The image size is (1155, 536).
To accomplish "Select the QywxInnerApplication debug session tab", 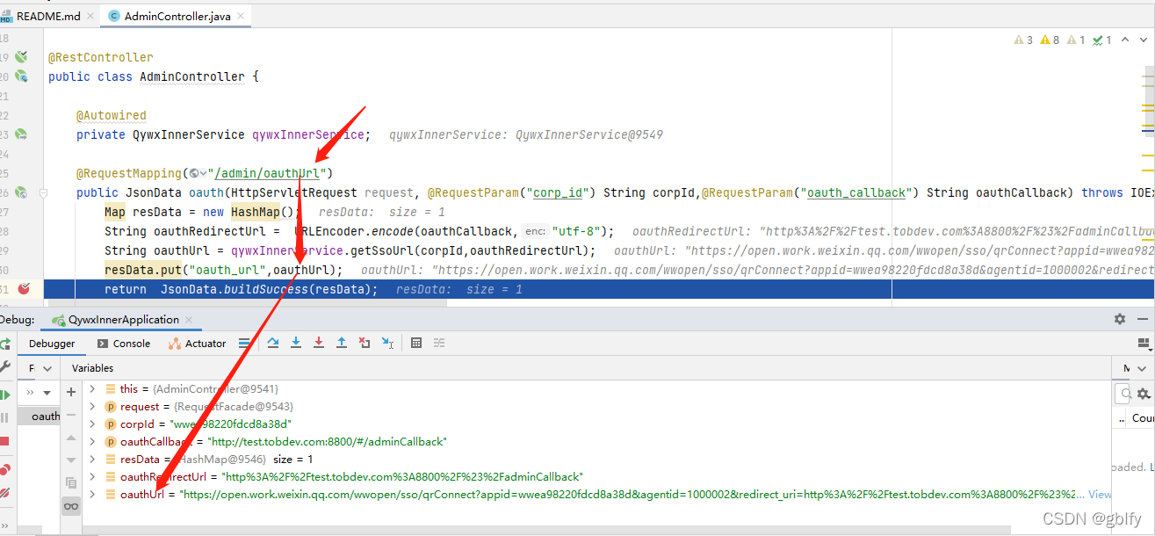I will click(x=123, y=319).
